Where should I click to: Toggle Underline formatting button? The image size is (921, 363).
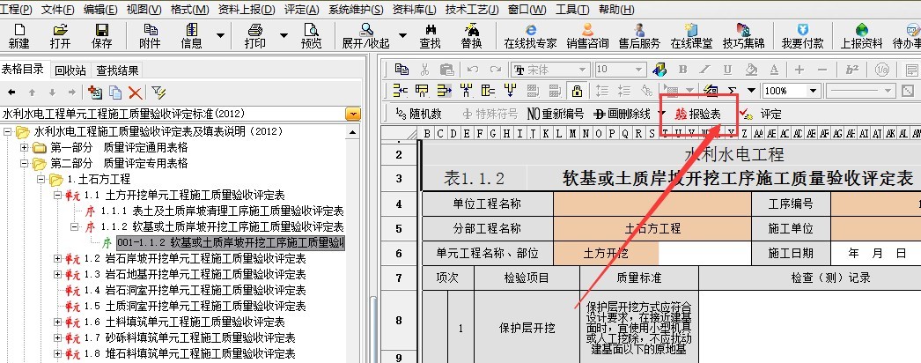(x=728, y=70)
